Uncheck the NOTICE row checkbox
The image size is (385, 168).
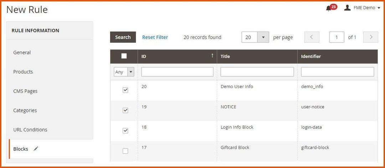tap(125, 110)
